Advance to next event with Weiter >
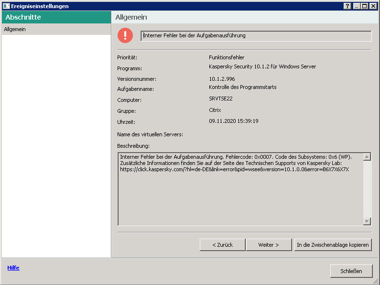This screenshot has width=380, height=285. [269, 245]
